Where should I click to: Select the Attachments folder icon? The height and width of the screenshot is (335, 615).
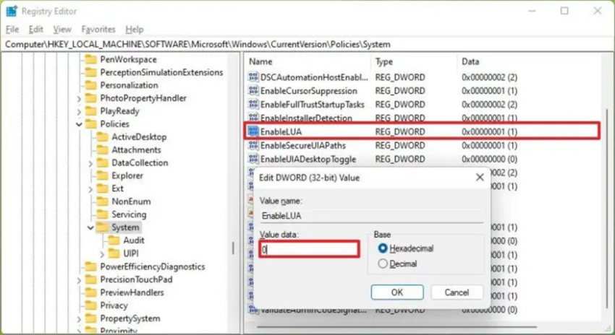tap(102, 150)
